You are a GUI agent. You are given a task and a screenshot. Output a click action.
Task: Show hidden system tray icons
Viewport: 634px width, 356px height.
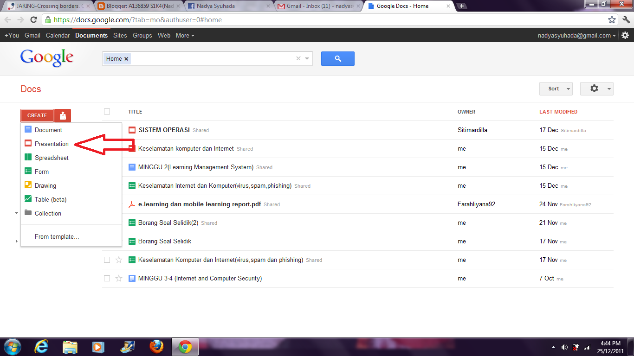point(553,347)
